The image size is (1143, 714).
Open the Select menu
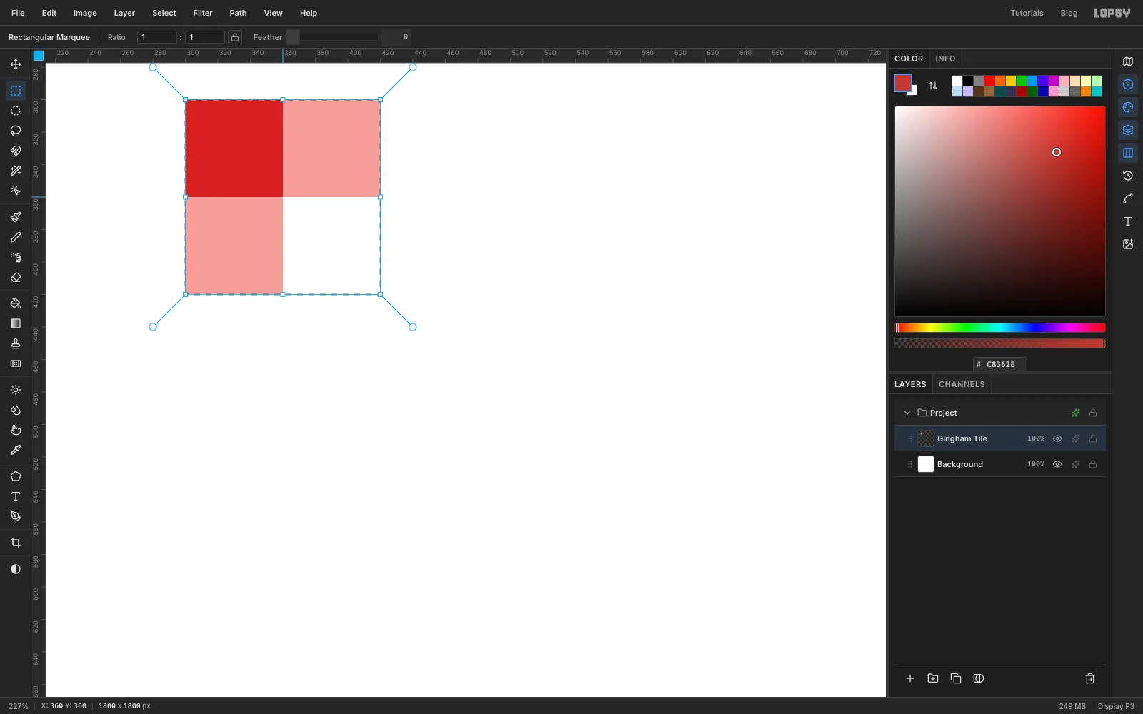pyautogui.click(x=164, y=13)
